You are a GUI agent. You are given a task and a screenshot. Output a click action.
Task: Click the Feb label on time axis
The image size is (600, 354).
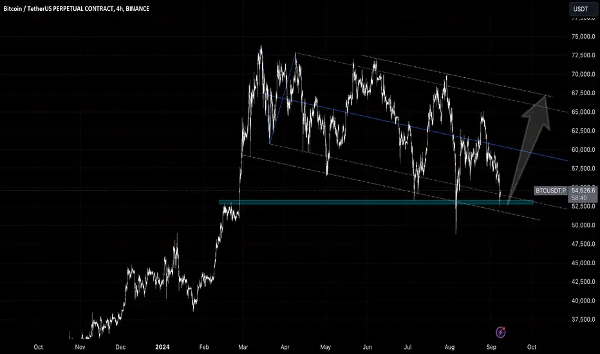tap(204, 347)
